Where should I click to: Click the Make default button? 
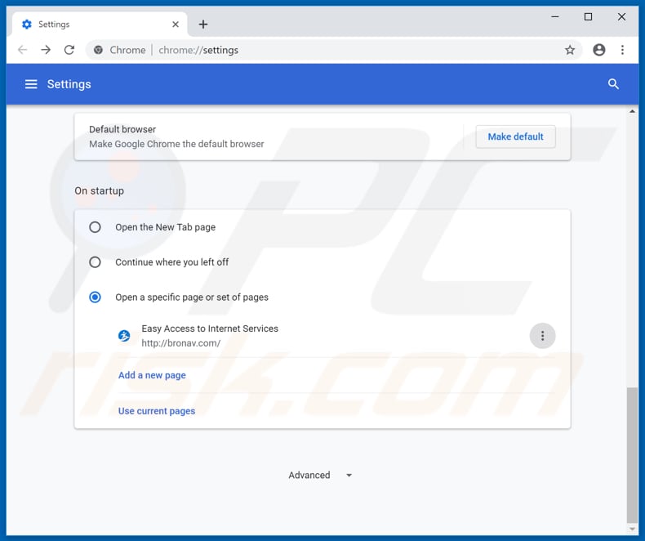(515, 136)
